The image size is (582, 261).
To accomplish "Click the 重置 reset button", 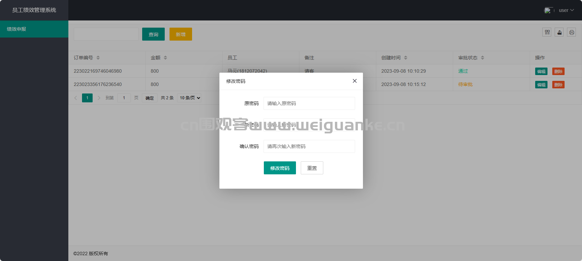I will (312, 168).
